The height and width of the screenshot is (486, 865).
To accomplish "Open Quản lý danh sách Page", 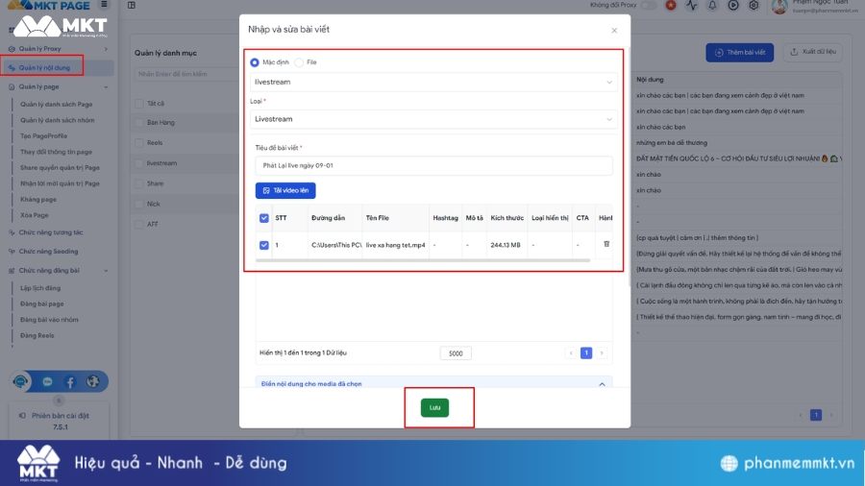I will click(x=57, y=104).
